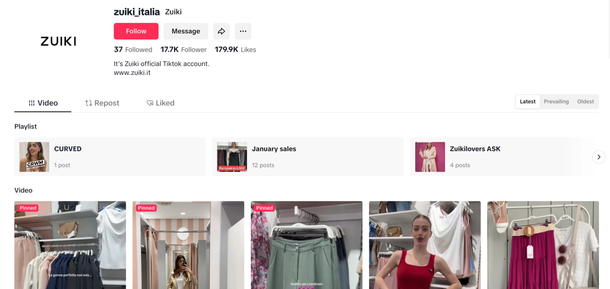This screenshot has width=610, height=289.
Task: Open the January sales playlist
Action: (x=308, y=157)
